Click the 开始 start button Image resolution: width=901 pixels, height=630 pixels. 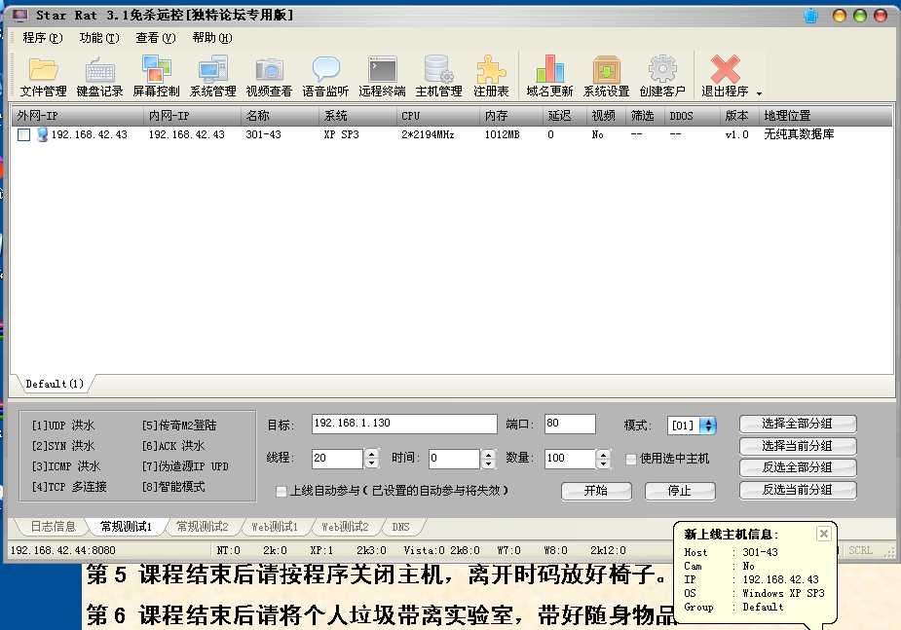[596, 491]
